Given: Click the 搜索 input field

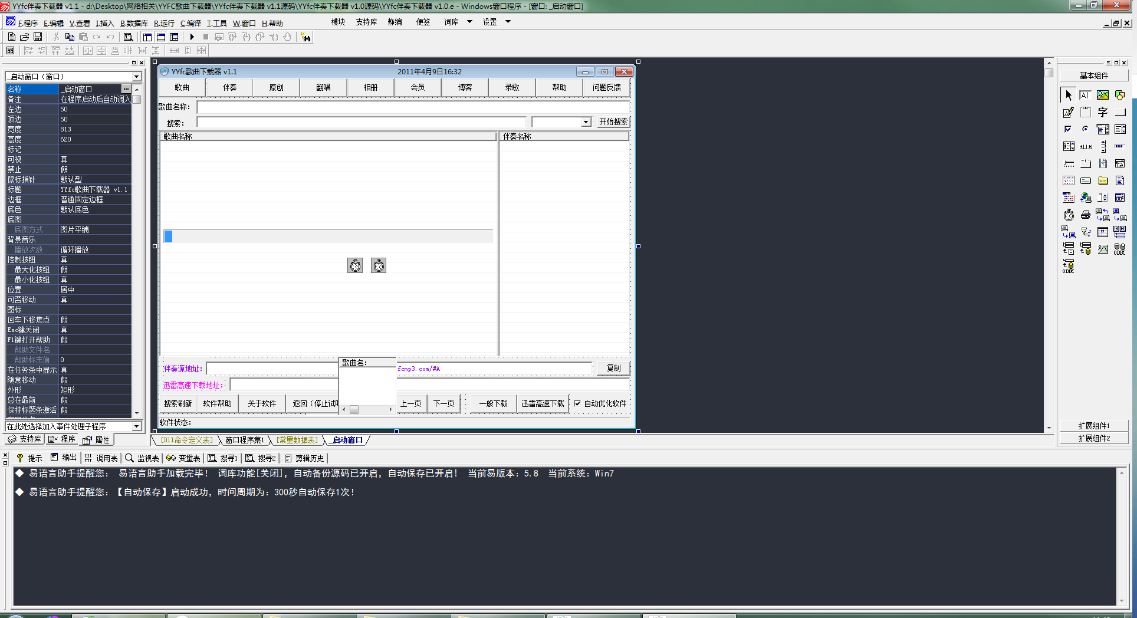Looking at the screenshot, I should (361, 122).
